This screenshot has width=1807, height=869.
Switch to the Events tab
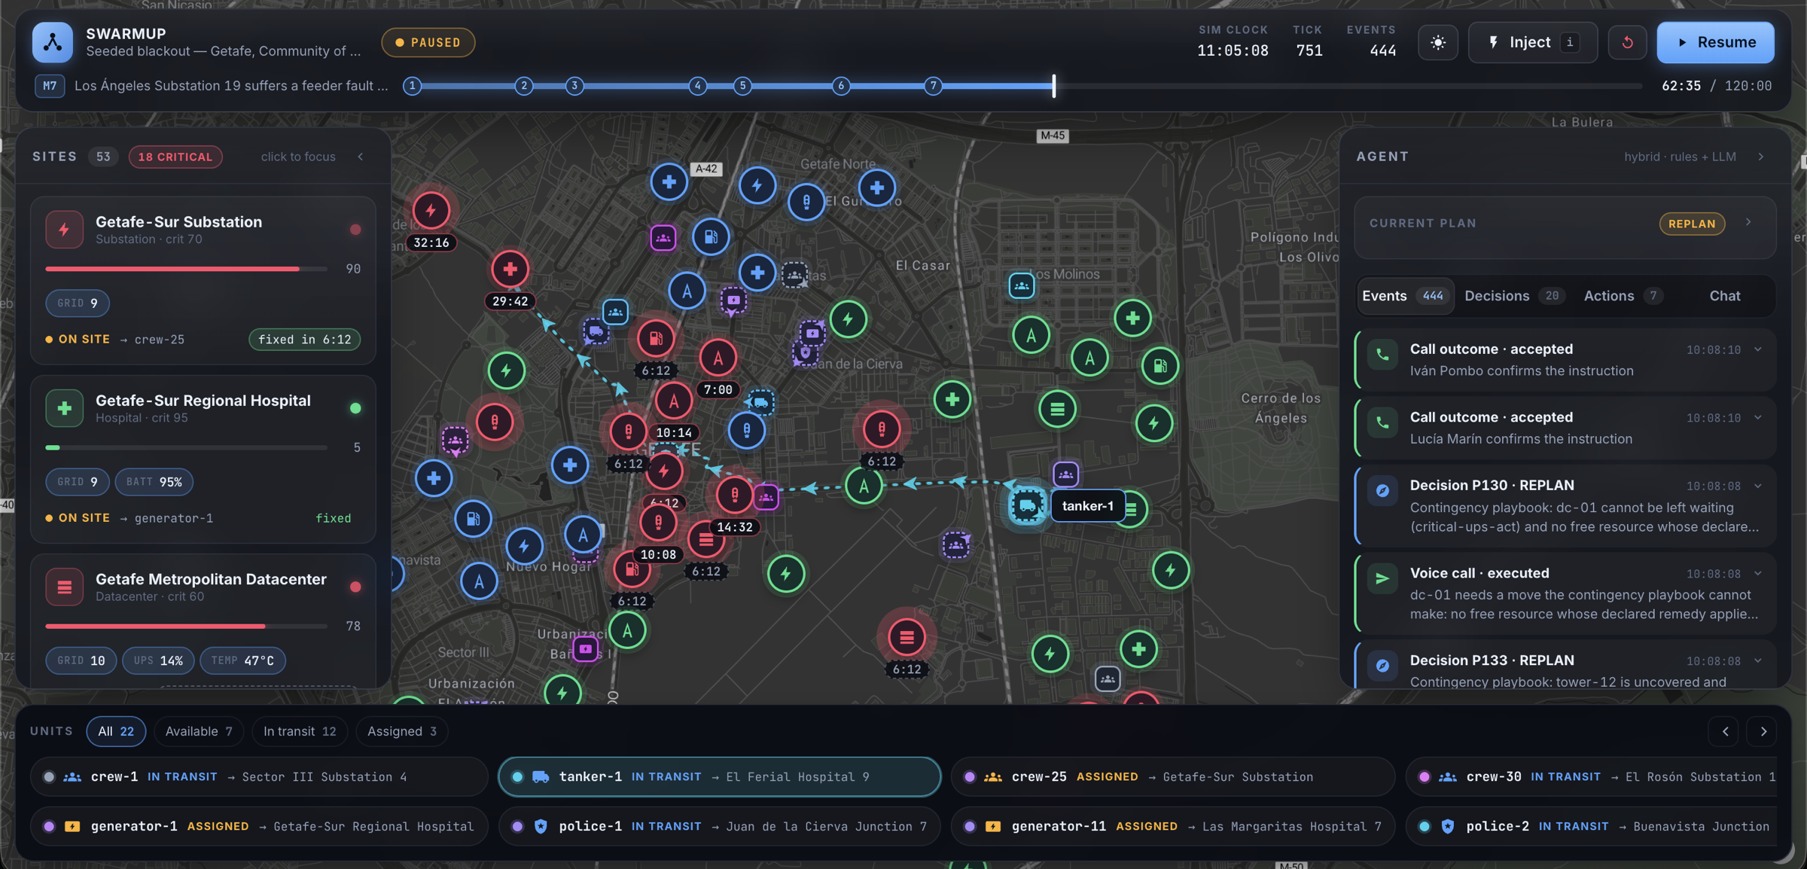(1405, 296)
